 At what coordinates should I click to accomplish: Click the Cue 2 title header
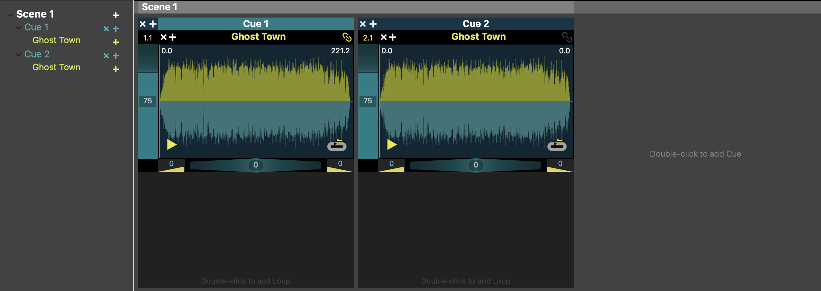point(476,24)
